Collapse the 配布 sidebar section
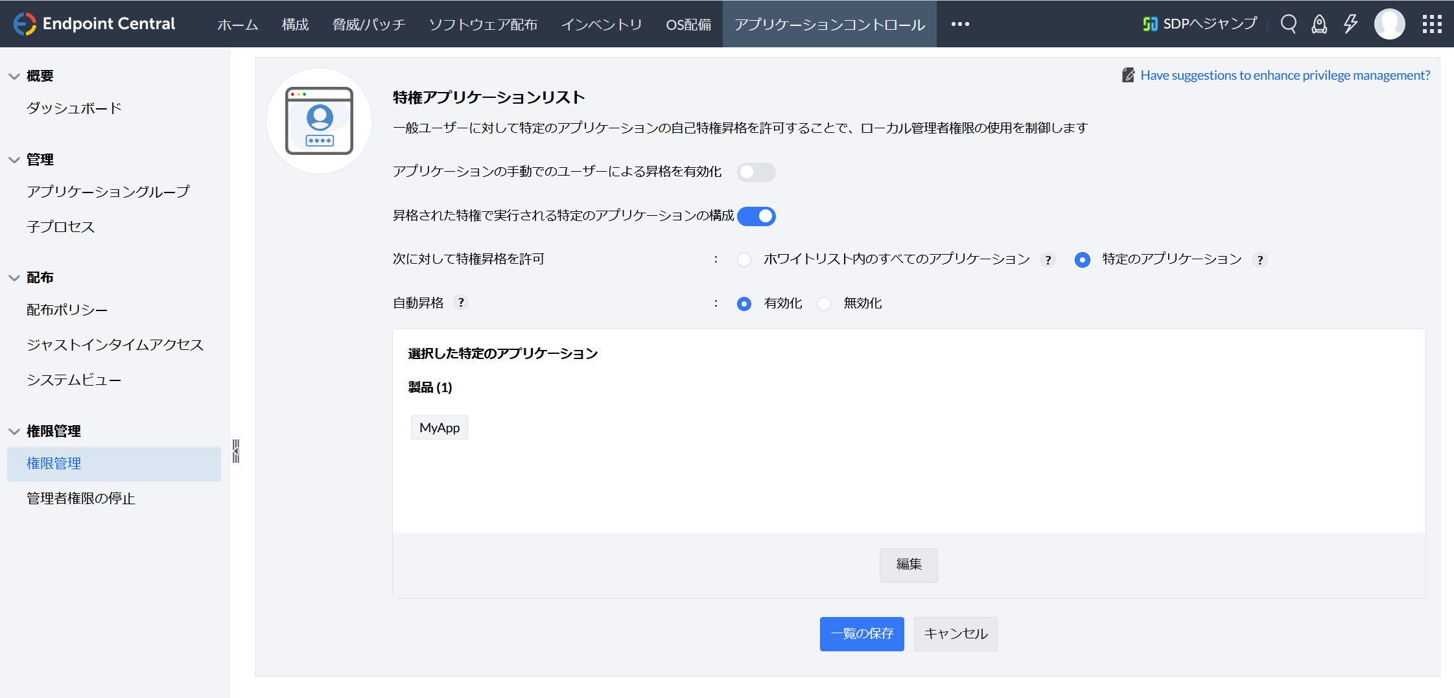1454x698 pixels. [14, 278]
